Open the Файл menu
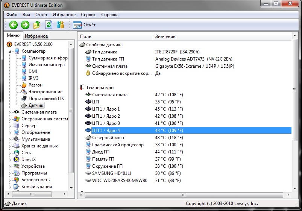The height and width of the screenshot is (211, 302). [12, 15]
